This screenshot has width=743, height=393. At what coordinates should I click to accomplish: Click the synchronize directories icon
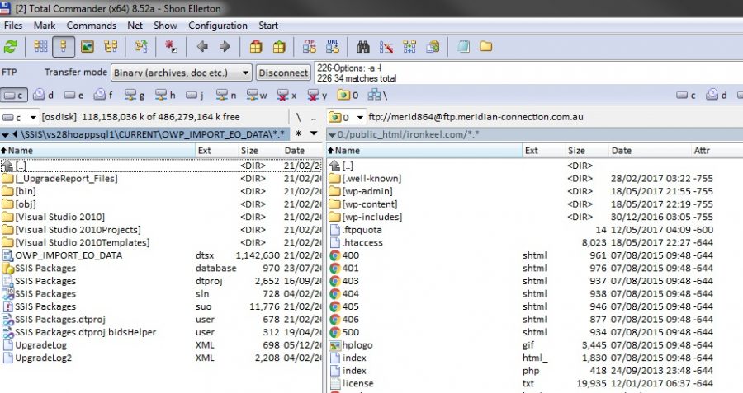click(x=409, y=46)
